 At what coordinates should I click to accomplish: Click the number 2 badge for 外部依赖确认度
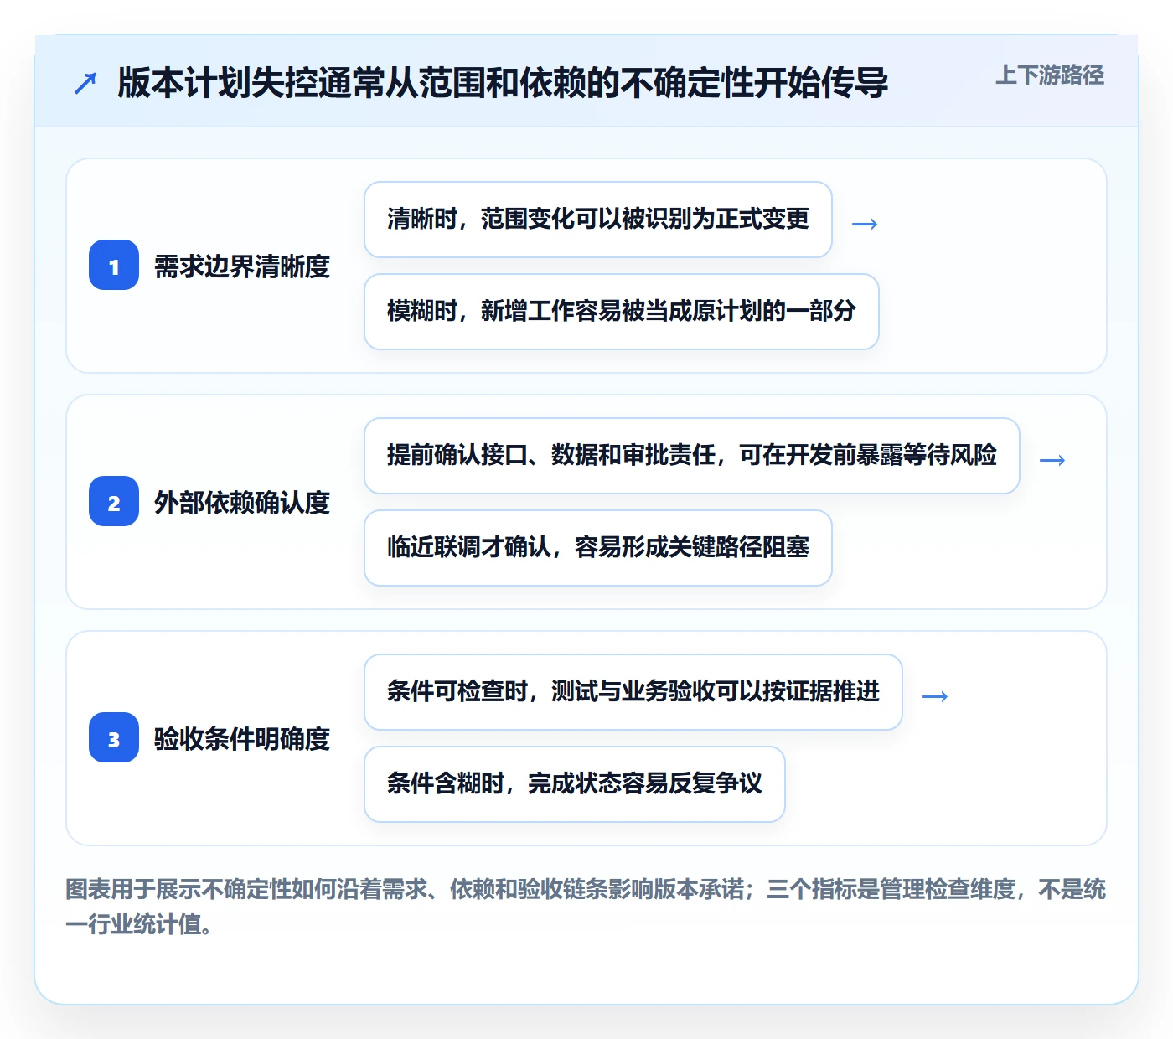tap(114, 502)
